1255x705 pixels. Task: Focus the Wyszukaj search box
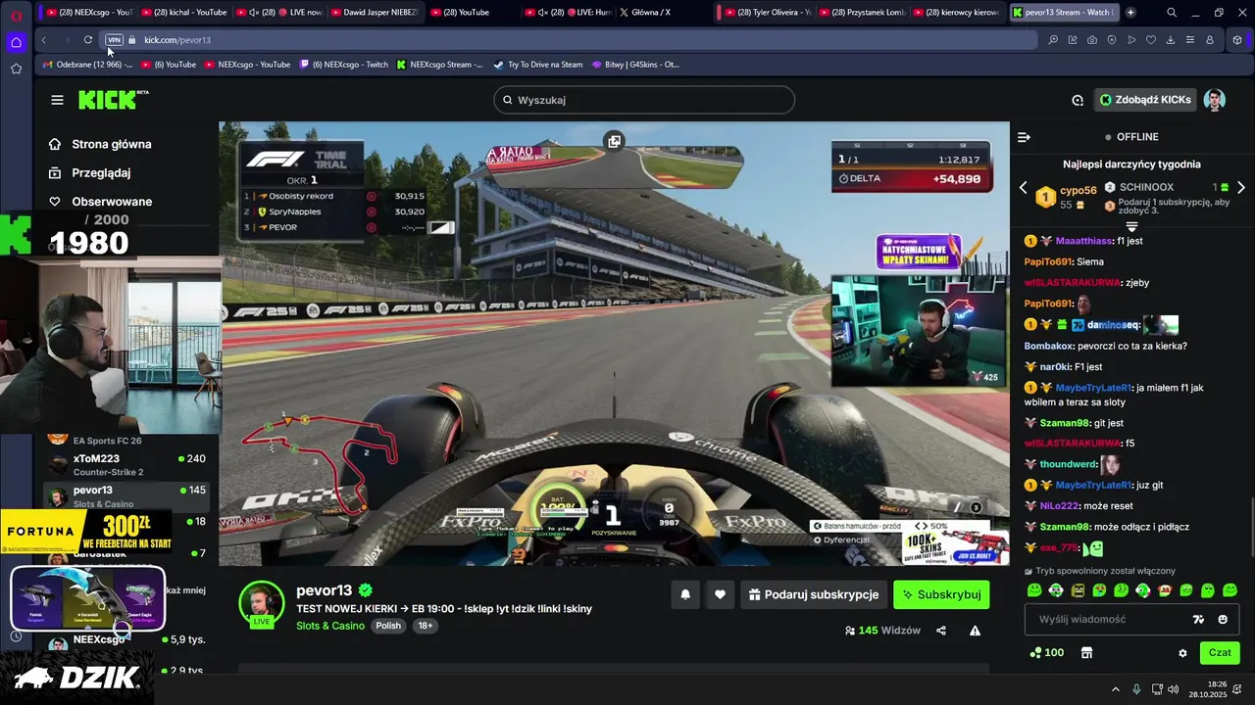pos(644,100)
